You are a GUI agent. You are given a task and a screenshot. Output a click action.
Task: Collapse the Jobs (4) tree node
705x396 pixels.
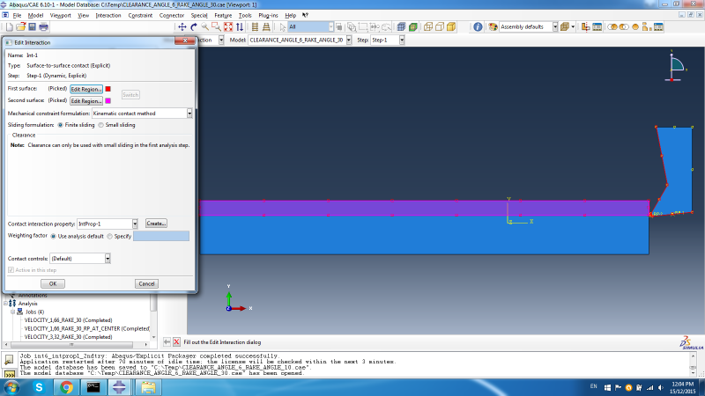tap(12, 312)
